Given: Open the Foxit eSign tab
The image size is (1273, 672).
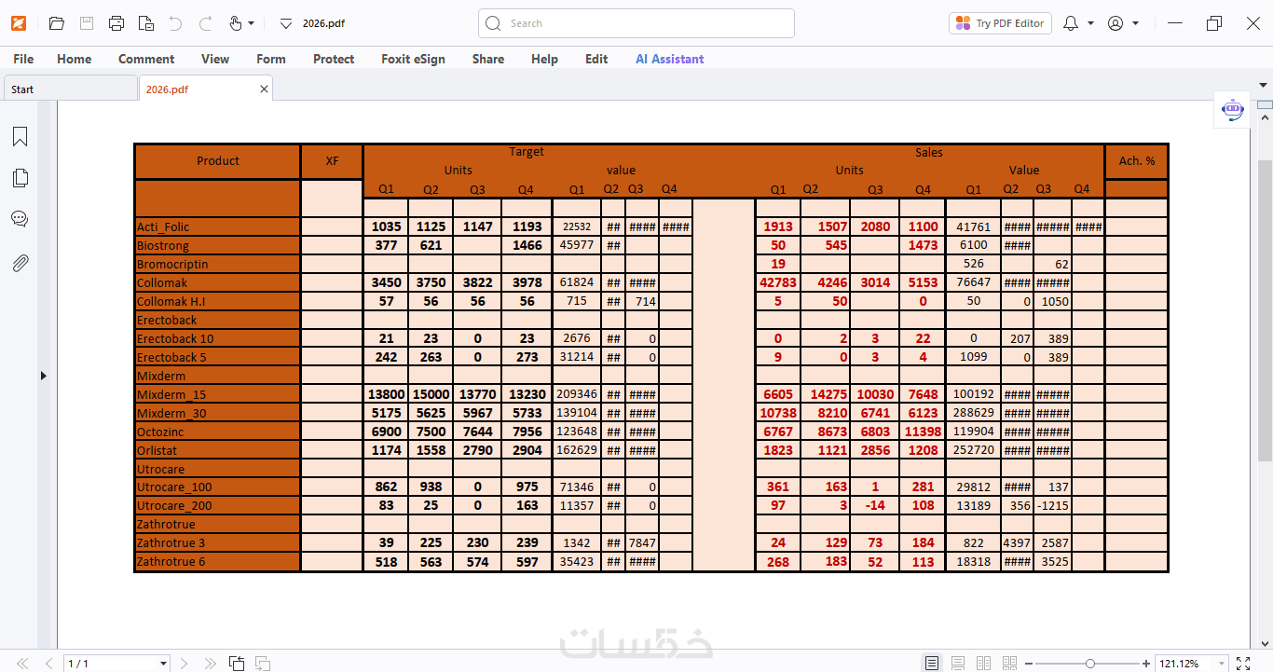Looking at the screenshot, I should (413, 59).
